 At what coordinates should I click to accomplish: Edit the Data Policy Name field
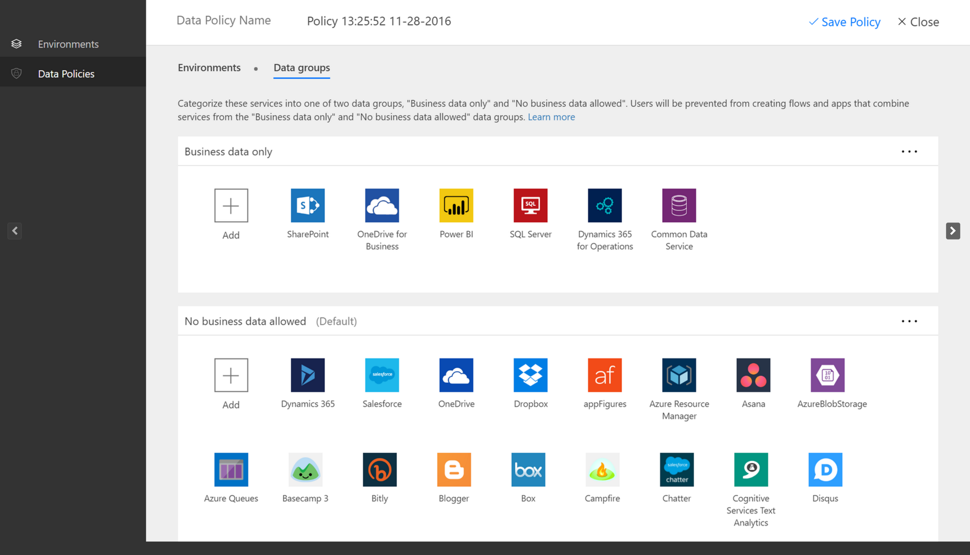(379, 21)
